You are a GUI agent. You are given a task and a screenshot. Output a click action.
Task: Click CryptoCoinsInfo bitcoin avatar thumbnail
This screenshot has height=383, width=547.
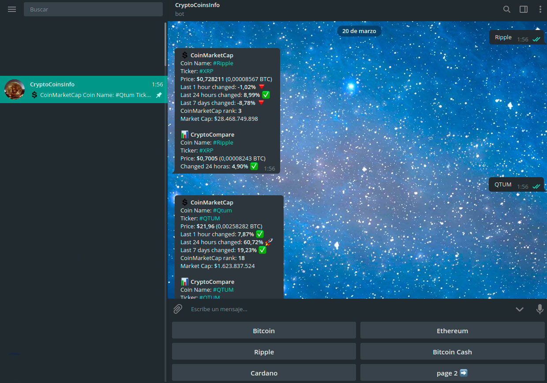(15, 89)
